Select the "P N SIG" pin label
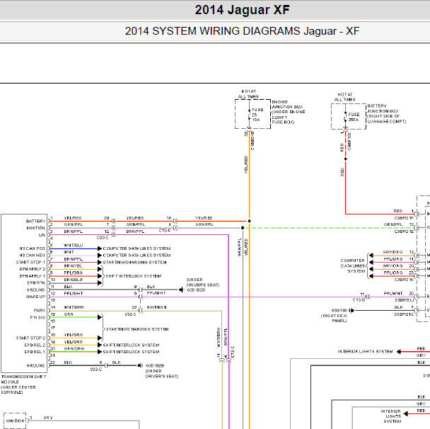This screenshot has height=429, width=430. [37, 318]
